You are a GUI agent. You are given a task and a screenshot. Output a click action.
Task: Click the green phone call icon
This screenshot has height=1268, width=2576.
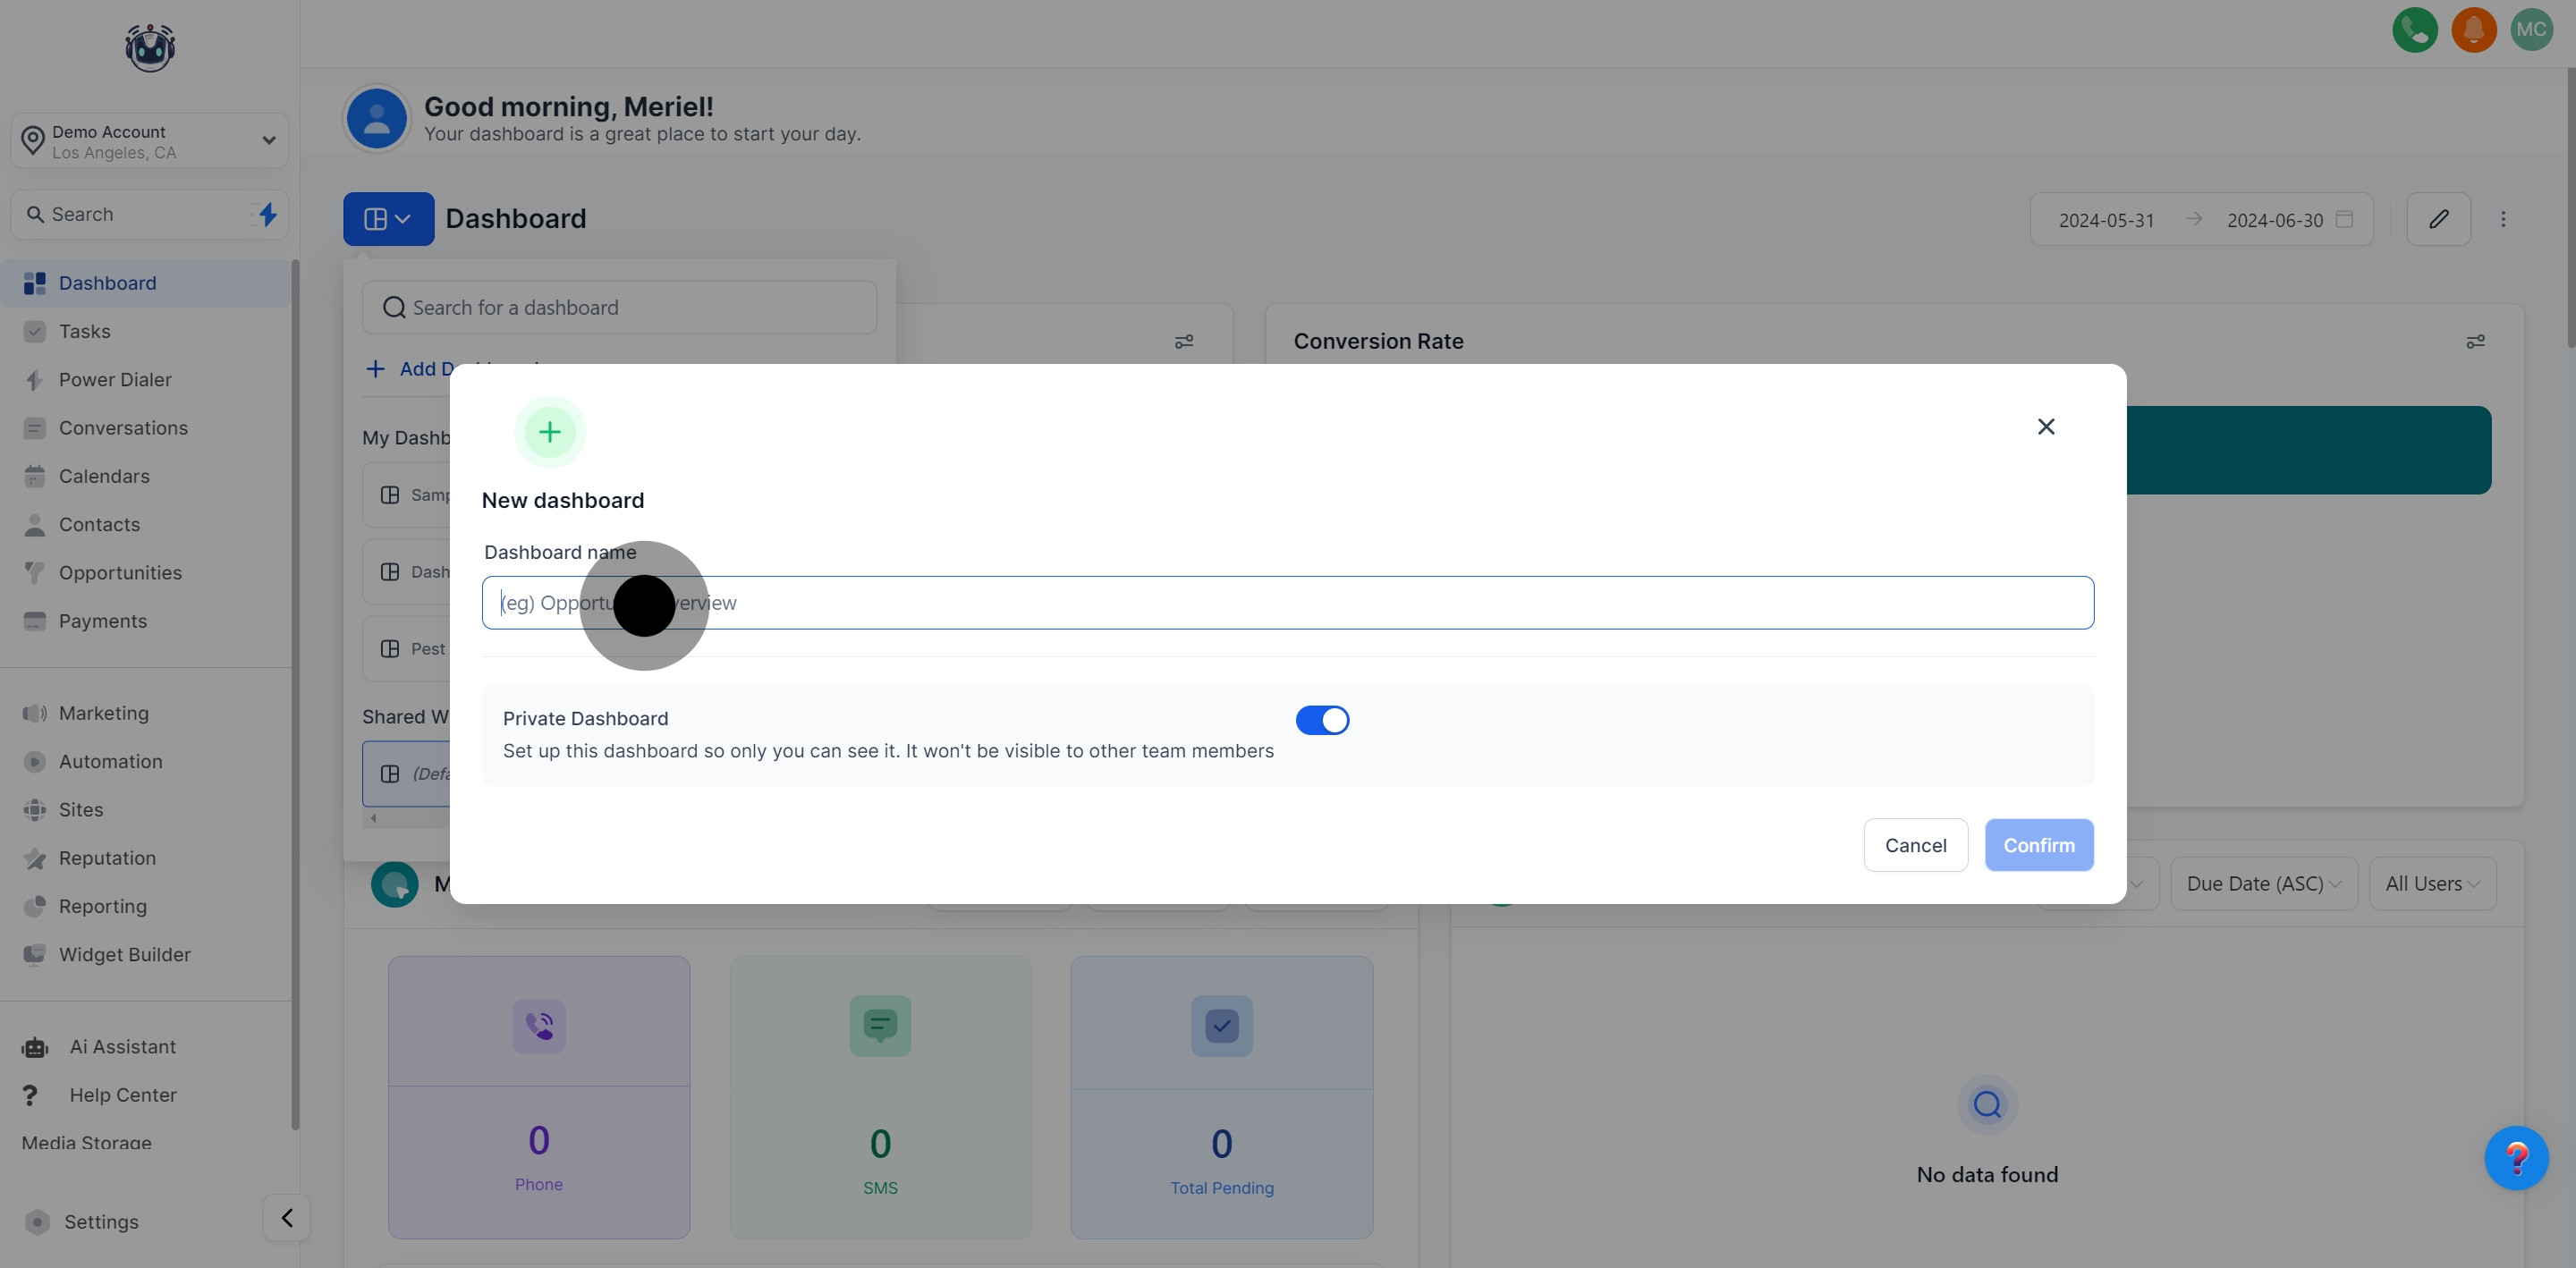(2414, 29)
